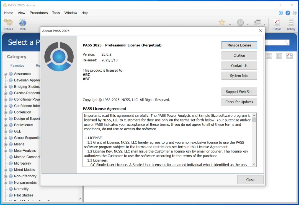The height and width of the screenshot is (205, 299).
Task: Open the Options gear icon
Action: 8,23
